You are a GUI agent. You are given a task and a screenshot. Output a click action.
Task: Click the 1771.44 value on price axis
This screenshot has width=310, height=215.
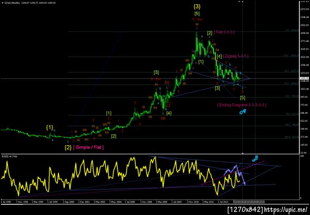pyautogui.click(x=305, y=41)
